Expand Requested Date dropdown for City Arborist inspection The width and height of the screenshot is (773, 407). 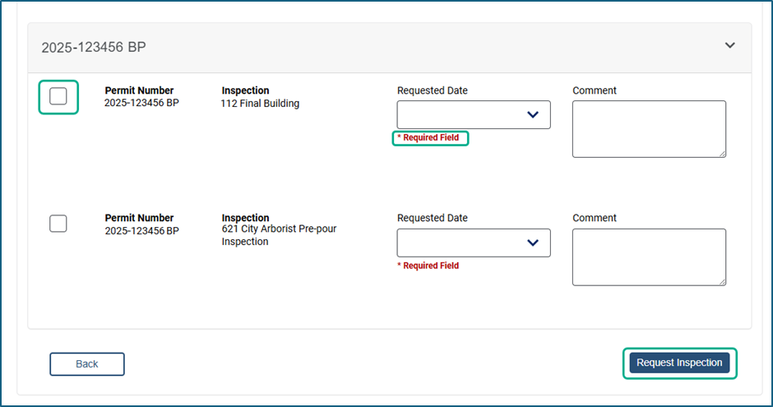click(474, 243)
